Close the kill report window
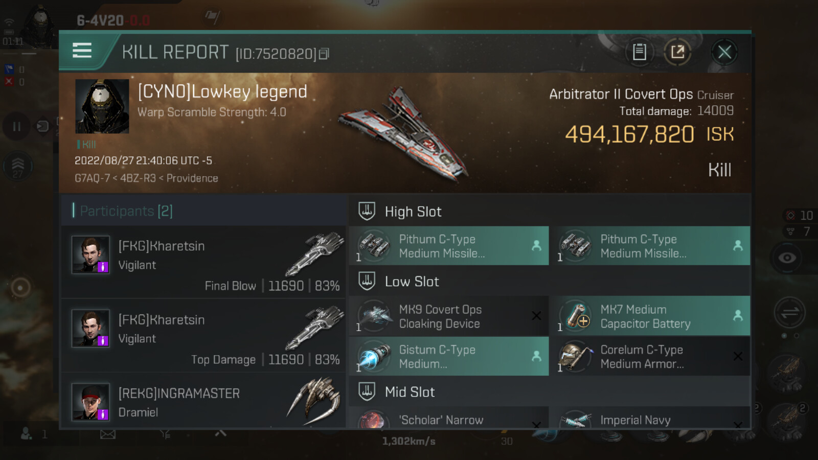Screen dimensions: 818x460 point(724,52)
